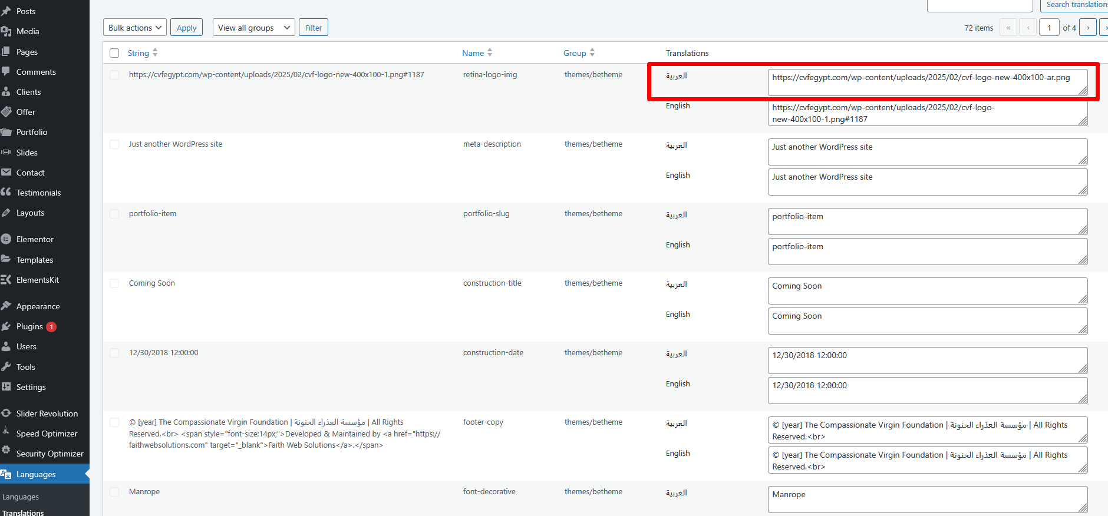Image resolution: width=1108 pixels, height=516 pixels.
Task: Click the Arabic retina-logo-img translation field
Action: point(926,82)
